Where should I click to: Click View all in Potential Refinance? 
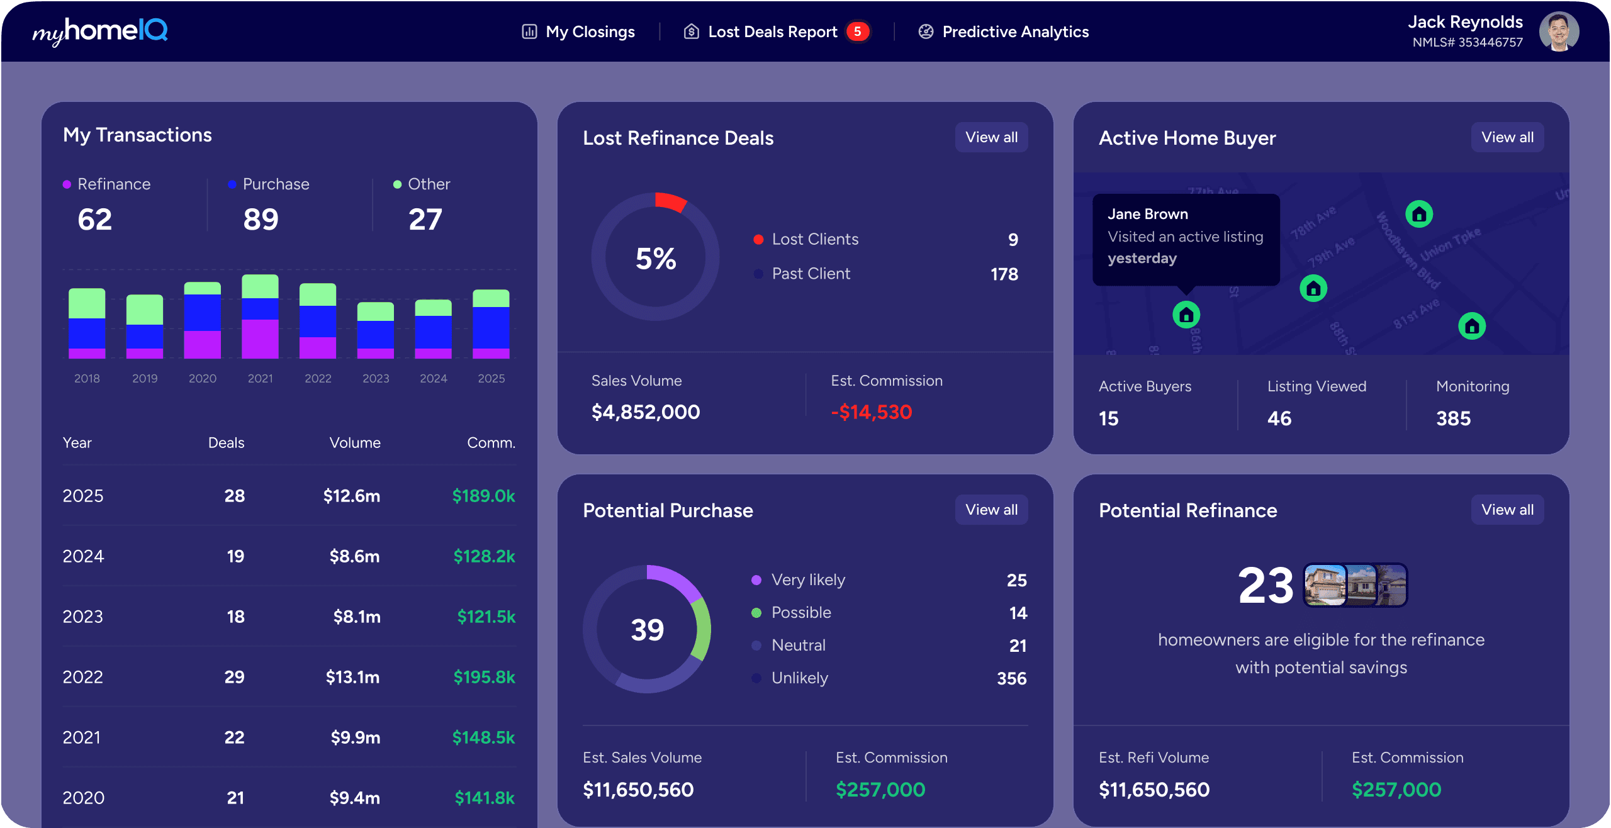coord(1507,510)
